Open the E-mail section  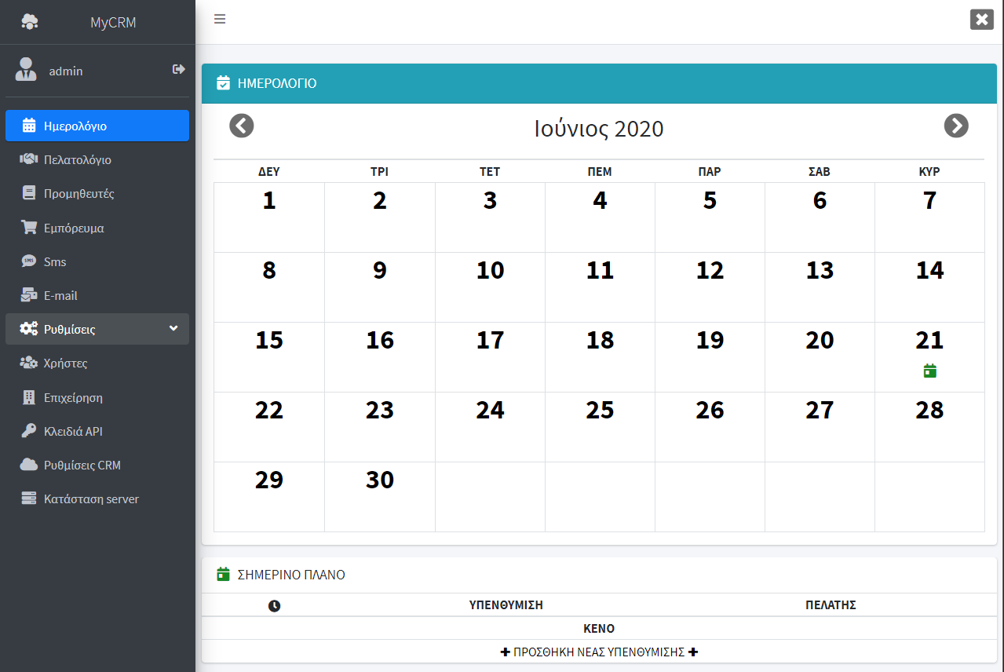coord(60,296)
